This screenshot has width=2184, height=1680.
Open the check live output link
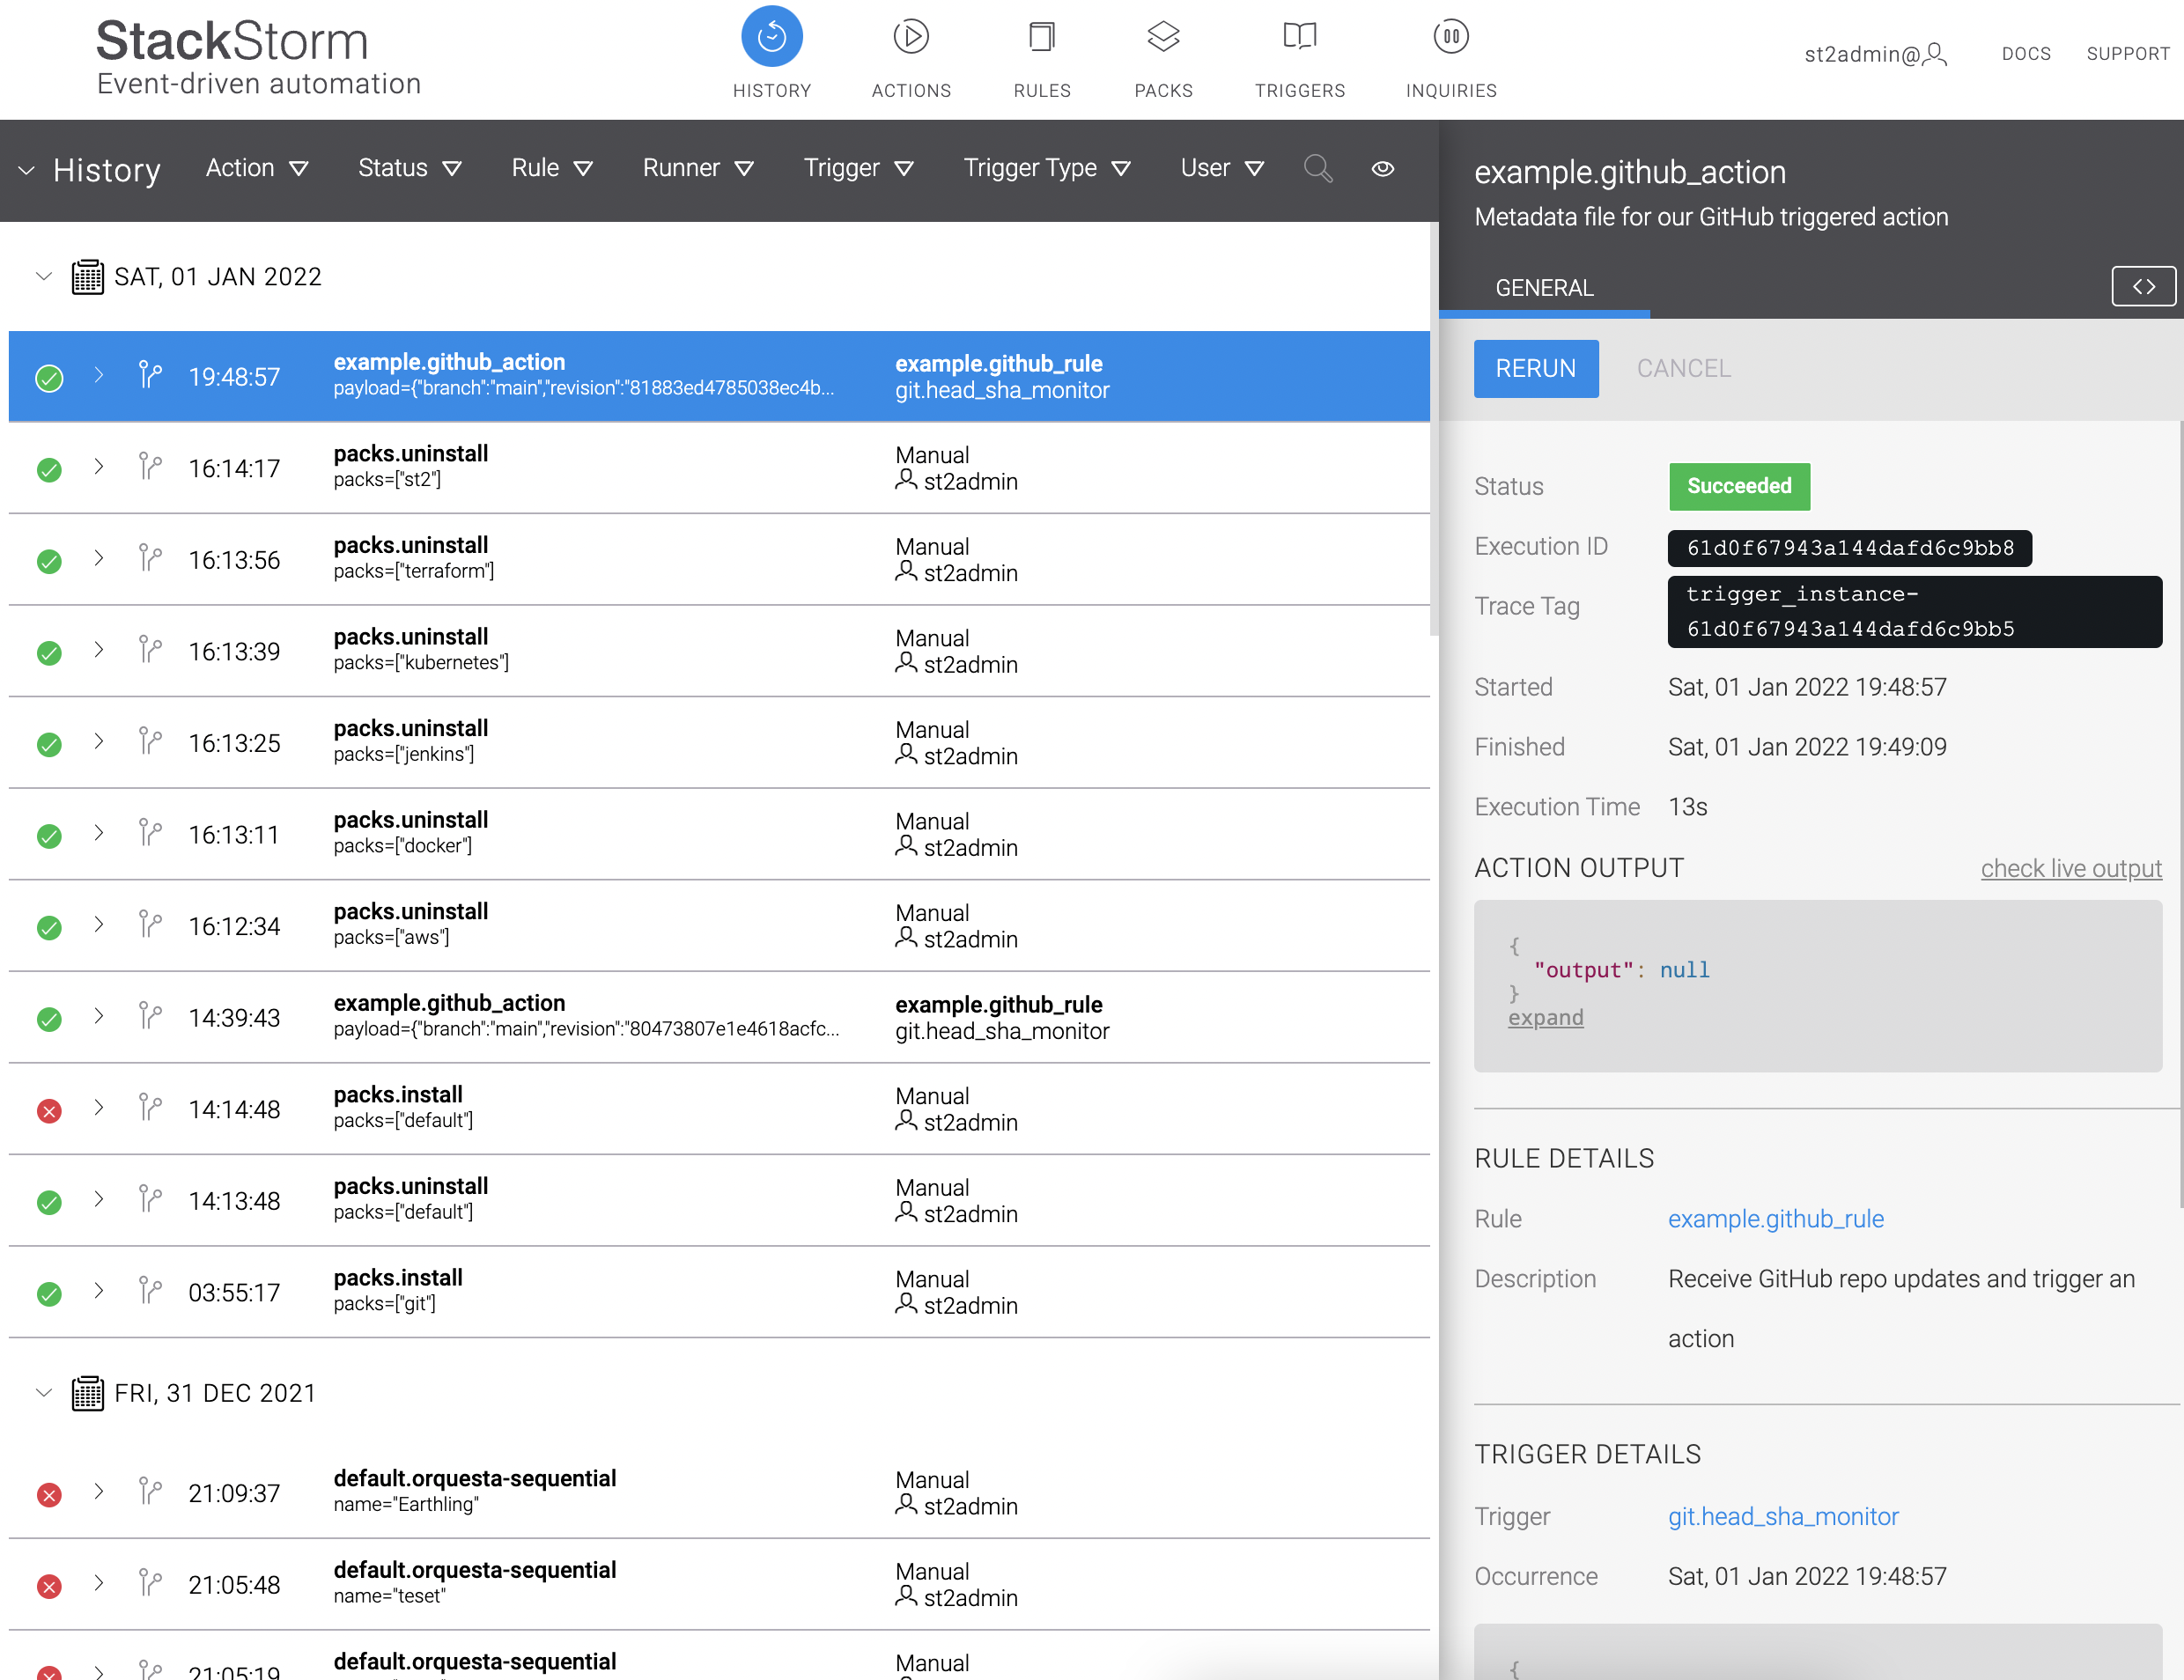click(2070, 869)
